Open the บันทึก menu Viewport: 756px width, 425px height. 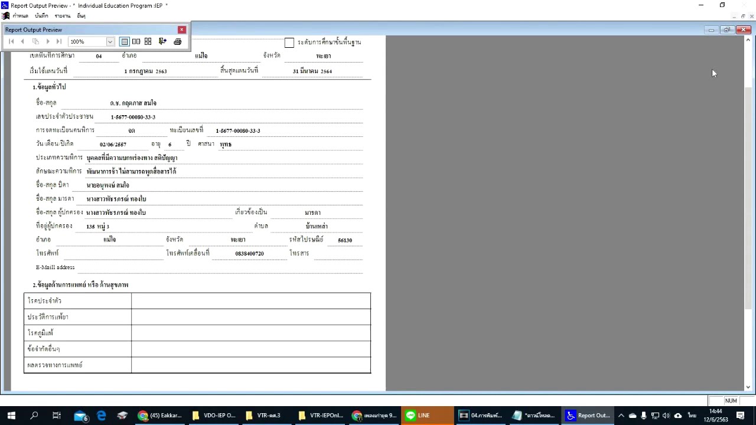coord(41,16)
